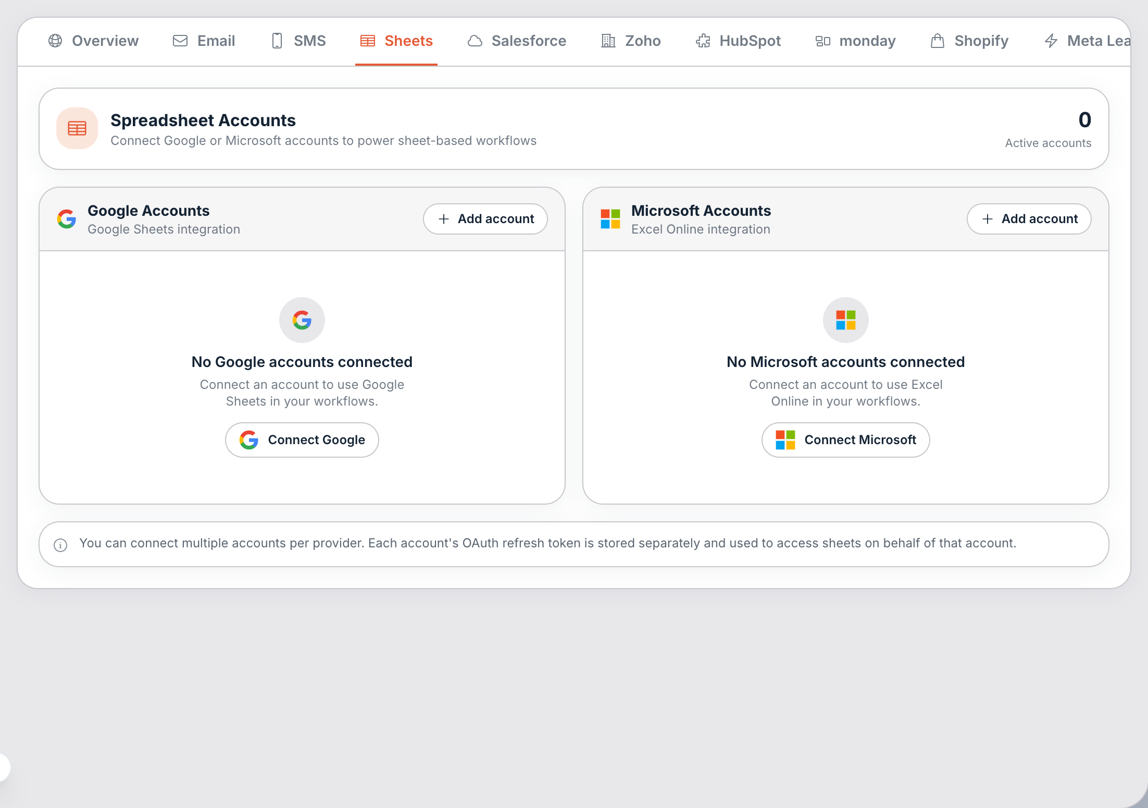This screenshot has width=1148, height=808.
Task: Click the Microsoft logo in Microsoft Accounts header
Action: click(610, 219)
